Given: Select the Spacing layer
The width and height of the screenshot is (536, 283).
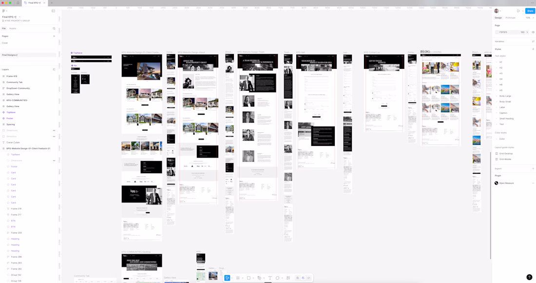Looking at the screenshot, I should [11, 124].
